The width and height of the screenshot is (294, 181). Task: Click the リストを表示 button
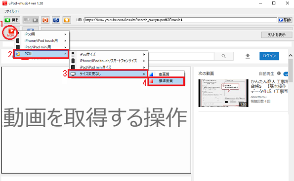tap(277, 35)
